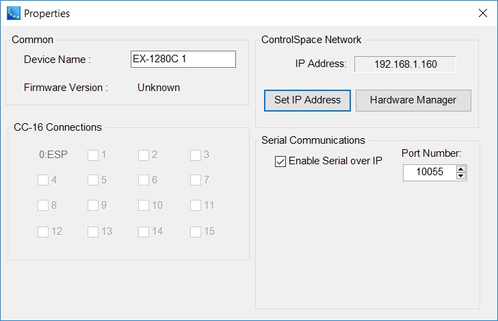Open the Hardware Manager

point(413,101)
